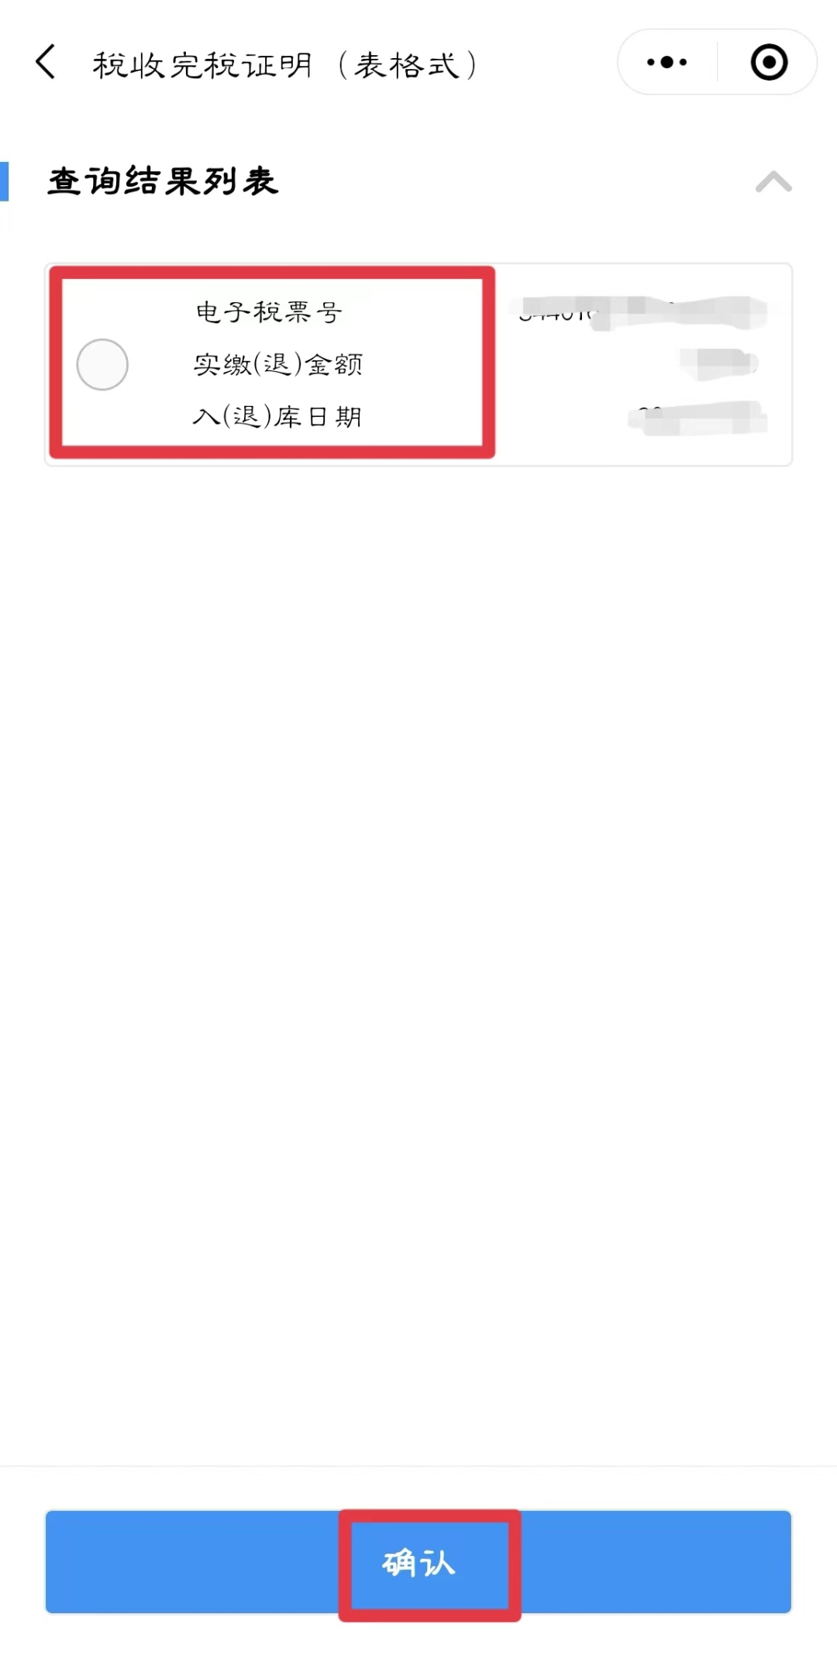Tap empty card space between the radio button and labels
837x1659 pixels.
[160, 364]
